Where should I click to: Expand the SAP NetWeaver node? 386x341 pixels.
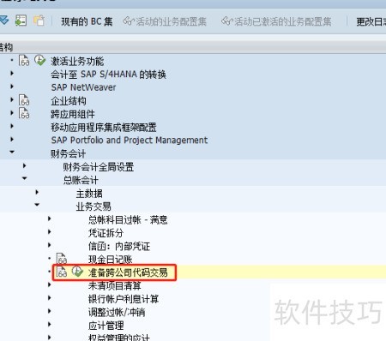click(x=12, y=87)
